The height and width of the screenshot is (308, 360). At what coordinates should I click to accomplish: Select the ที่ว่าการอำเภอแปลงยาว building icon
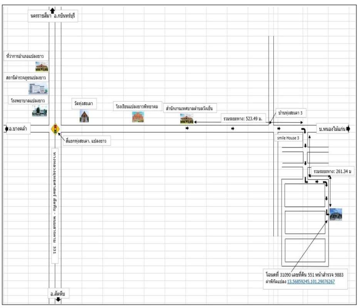pyautogui.click(x=42, y=67)
